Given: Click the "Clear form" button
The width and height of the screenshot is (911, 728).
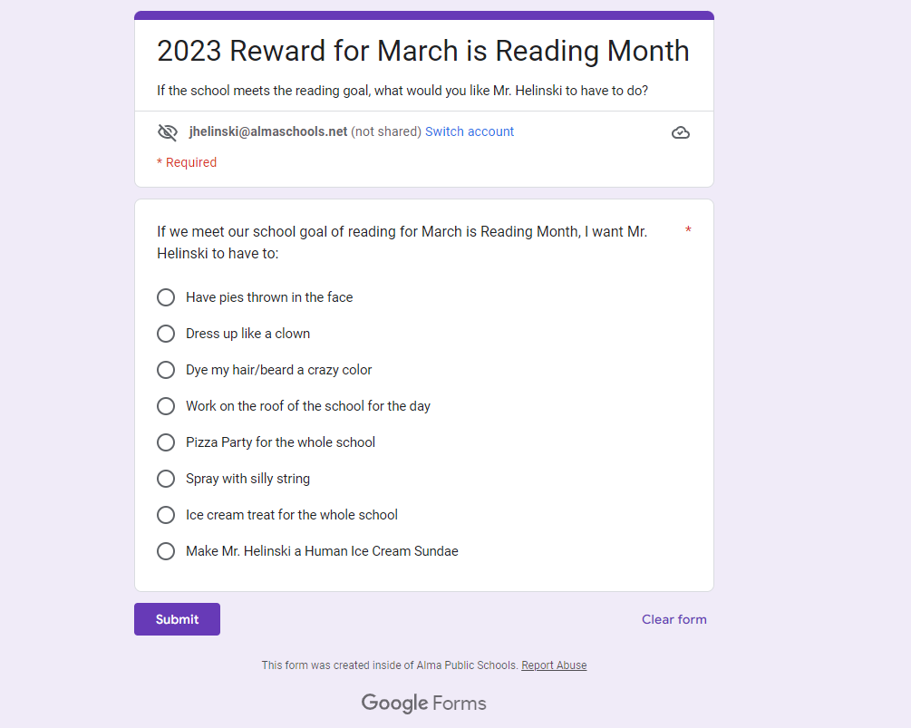Looking at the screenshot, I should [674, 619].
